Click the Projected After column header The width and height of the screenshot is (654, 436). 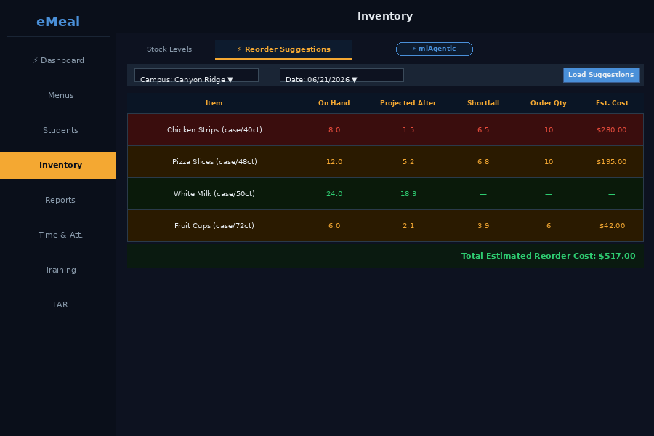[408, 103]
